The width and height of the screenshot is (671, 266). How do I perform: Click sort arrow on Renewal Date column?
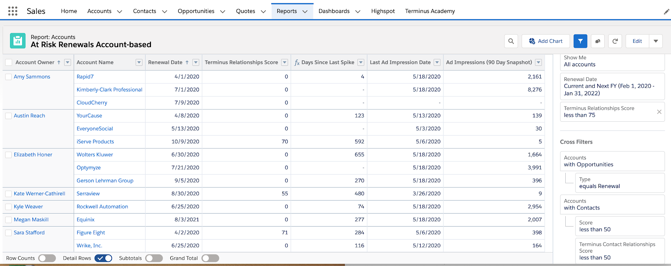click(187, 63)
